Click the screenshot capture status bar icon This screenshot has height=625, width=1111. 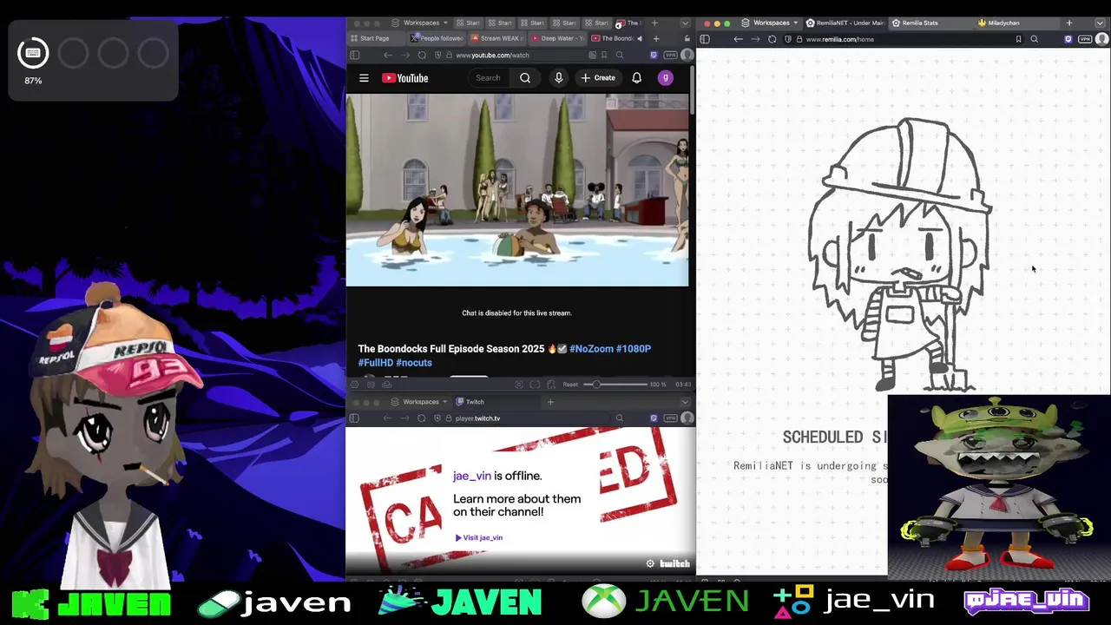(518, 385)
